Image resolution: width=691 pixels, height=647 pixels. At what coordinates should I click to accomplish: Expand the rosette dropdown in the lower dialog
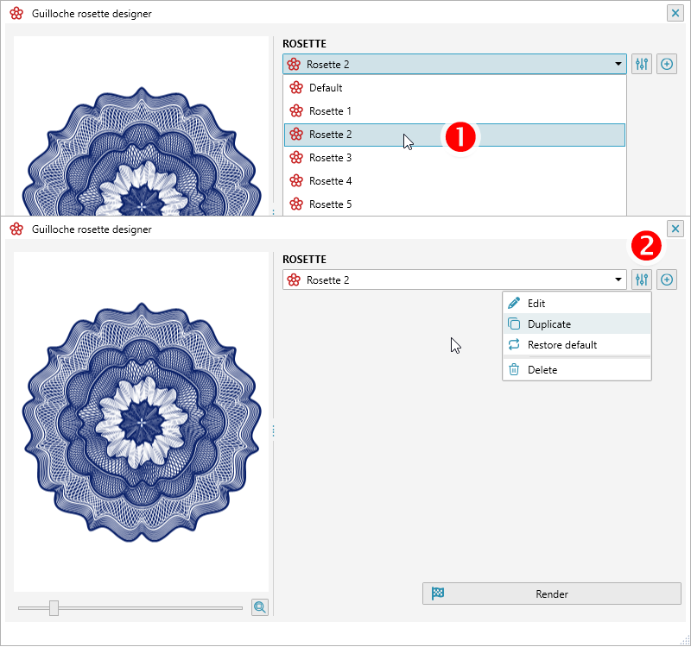click(x=618, y=280)
